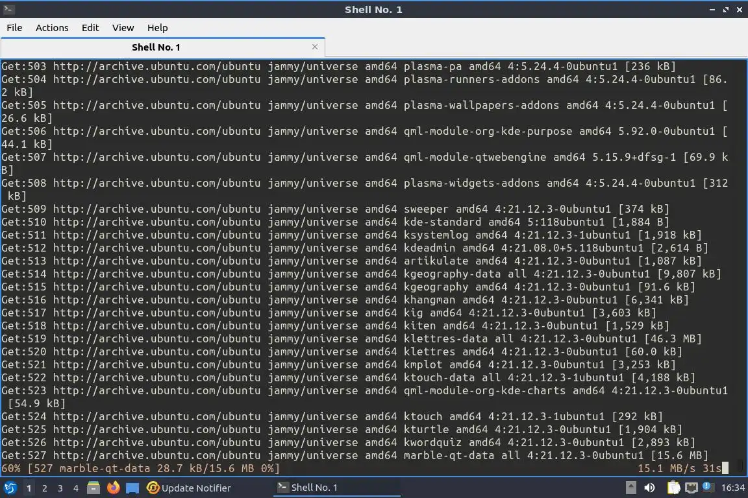Click the Get:518 kiten line
Image resolution: width=748 pixels, height=498 pixels.
coord(335,326)
